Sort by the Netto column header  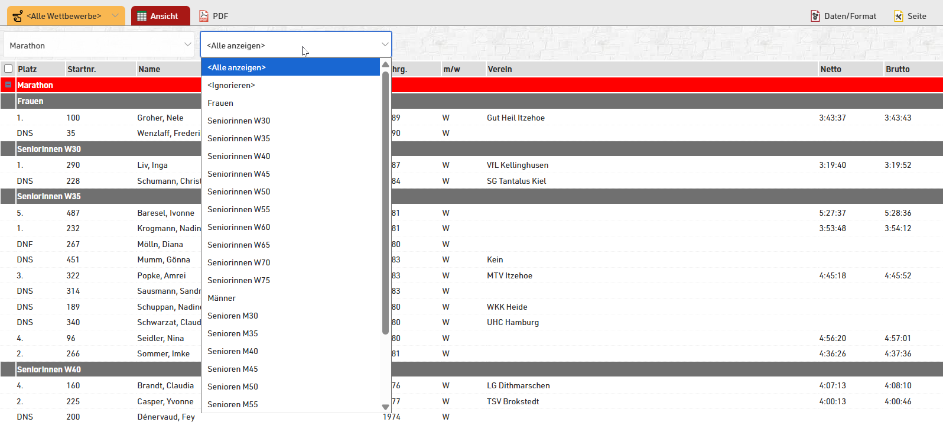point(831,69)
